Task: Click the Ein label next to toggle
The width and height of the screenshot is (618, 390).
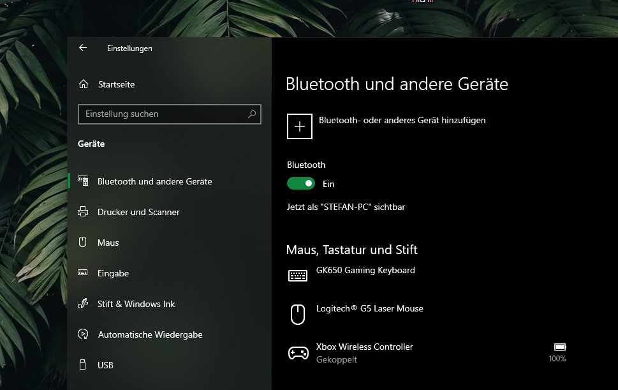Action: 328,184
